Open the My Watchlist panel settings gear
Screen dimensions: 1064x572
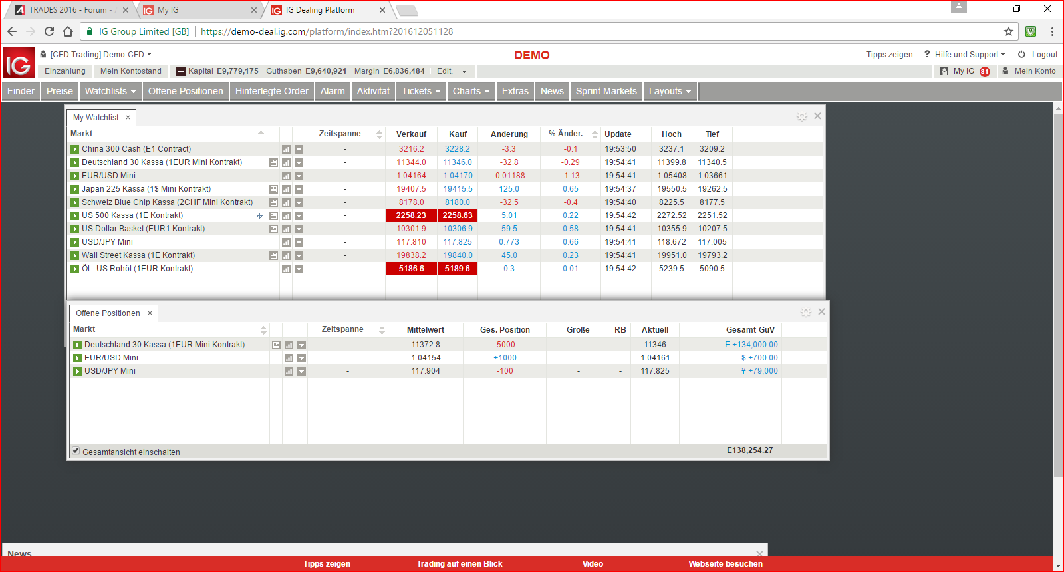pos(802,116)
